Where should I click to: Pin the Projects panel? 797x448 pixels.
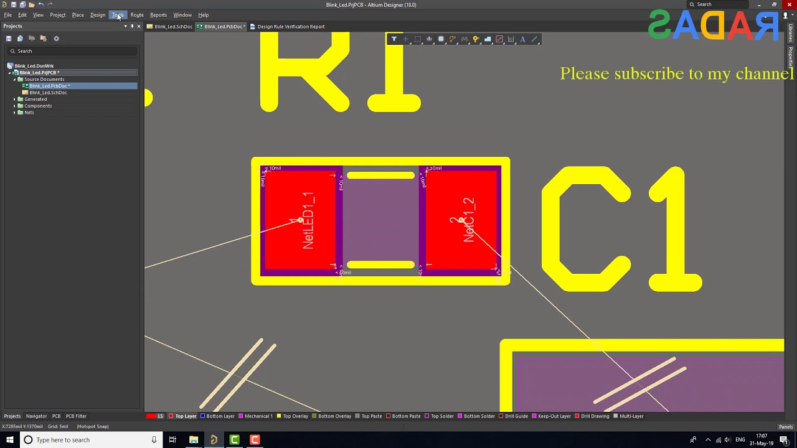[132, 26]
